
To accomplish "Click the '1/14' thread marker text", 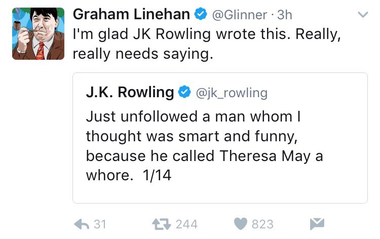I will pos(157,175).
